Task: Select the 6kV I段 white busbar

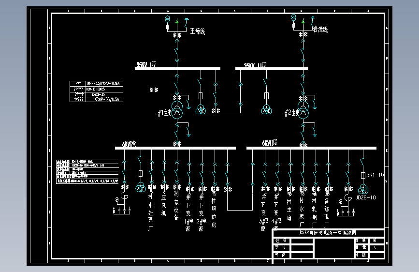Action: [x=175, y=148]
